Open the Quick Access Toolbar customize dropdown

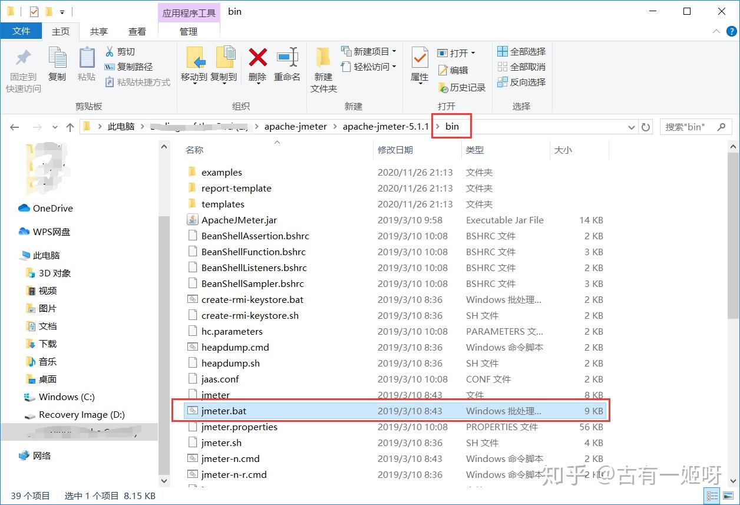[x=62, y=12]
